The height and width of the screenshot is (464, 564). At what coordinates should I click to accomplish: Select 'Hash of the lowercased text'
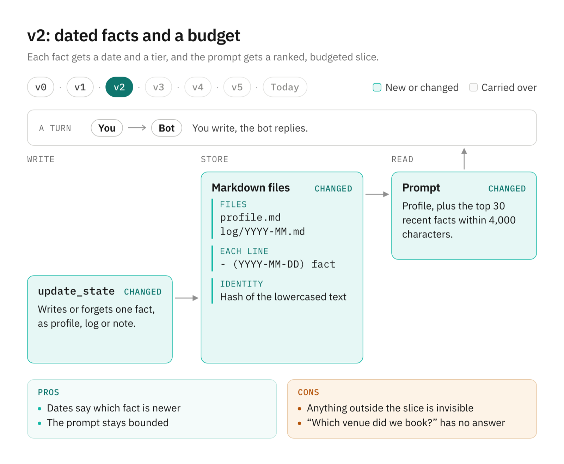[x=283, y=297]
